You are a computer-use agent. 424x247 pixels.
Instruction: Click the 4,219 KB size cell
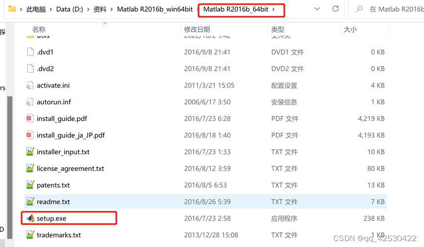[371, 118]
